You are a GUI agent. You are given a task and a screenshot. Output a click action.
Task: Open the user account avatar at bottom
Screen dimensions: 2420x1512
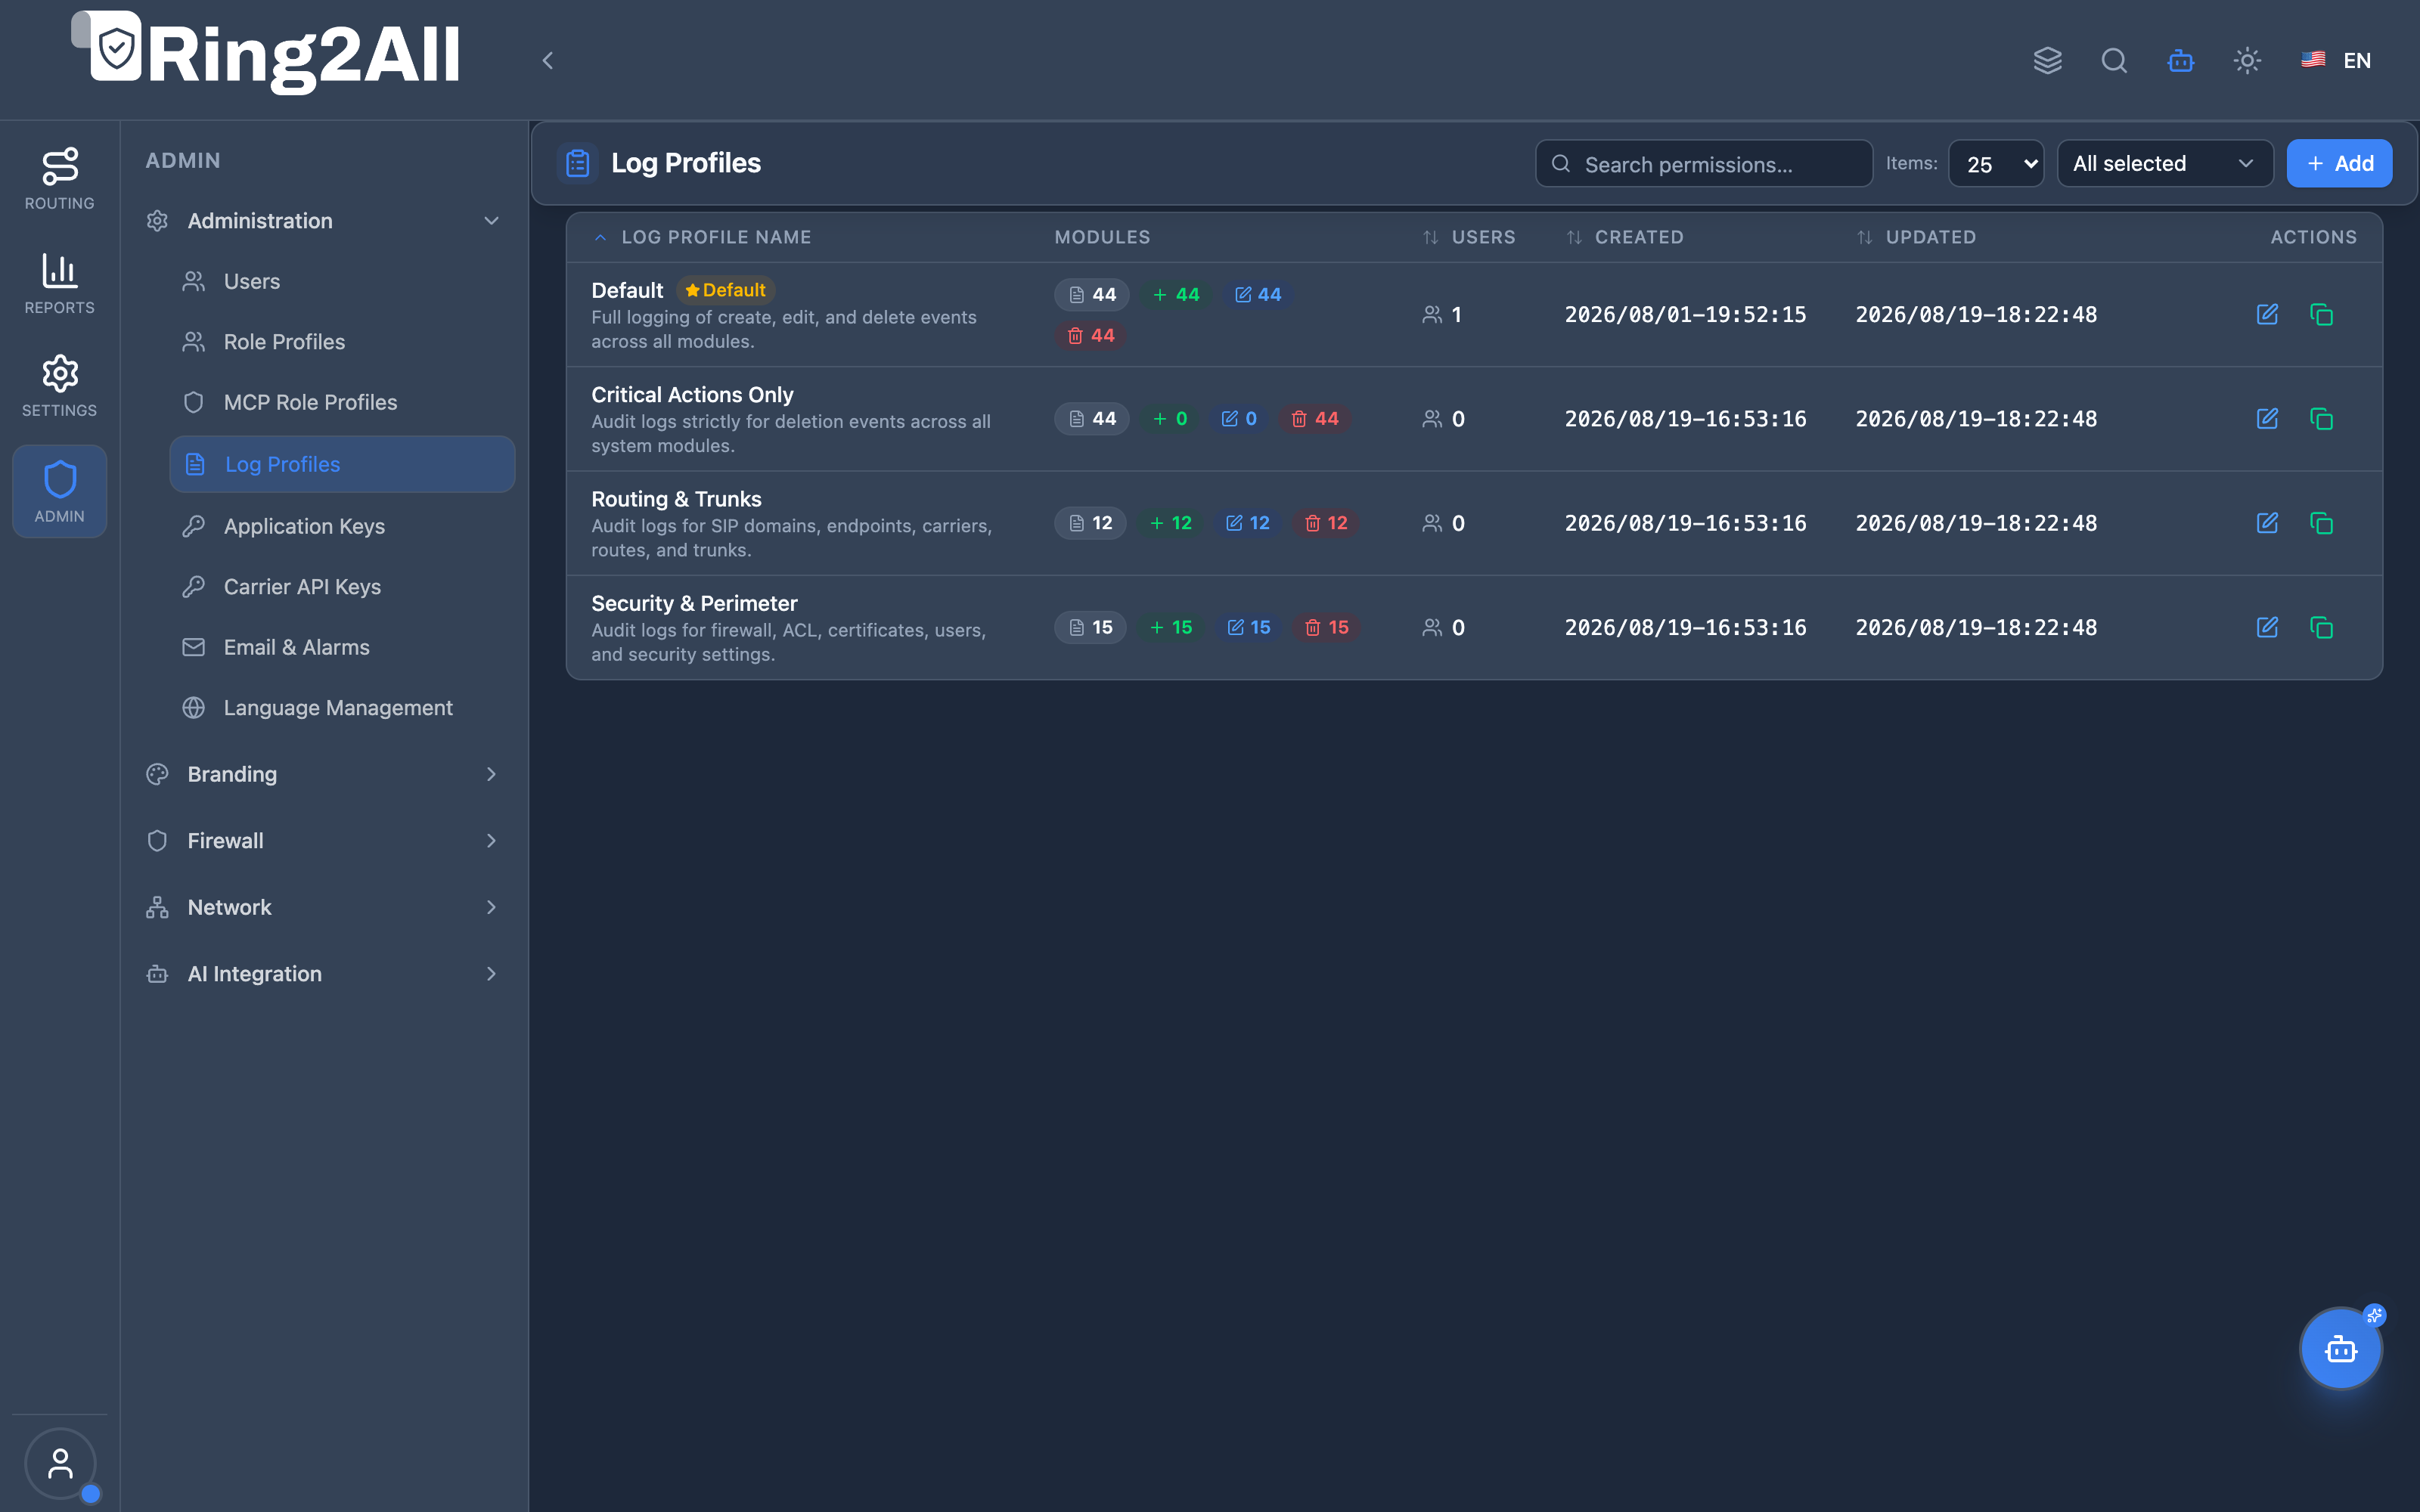(60, 1464)
